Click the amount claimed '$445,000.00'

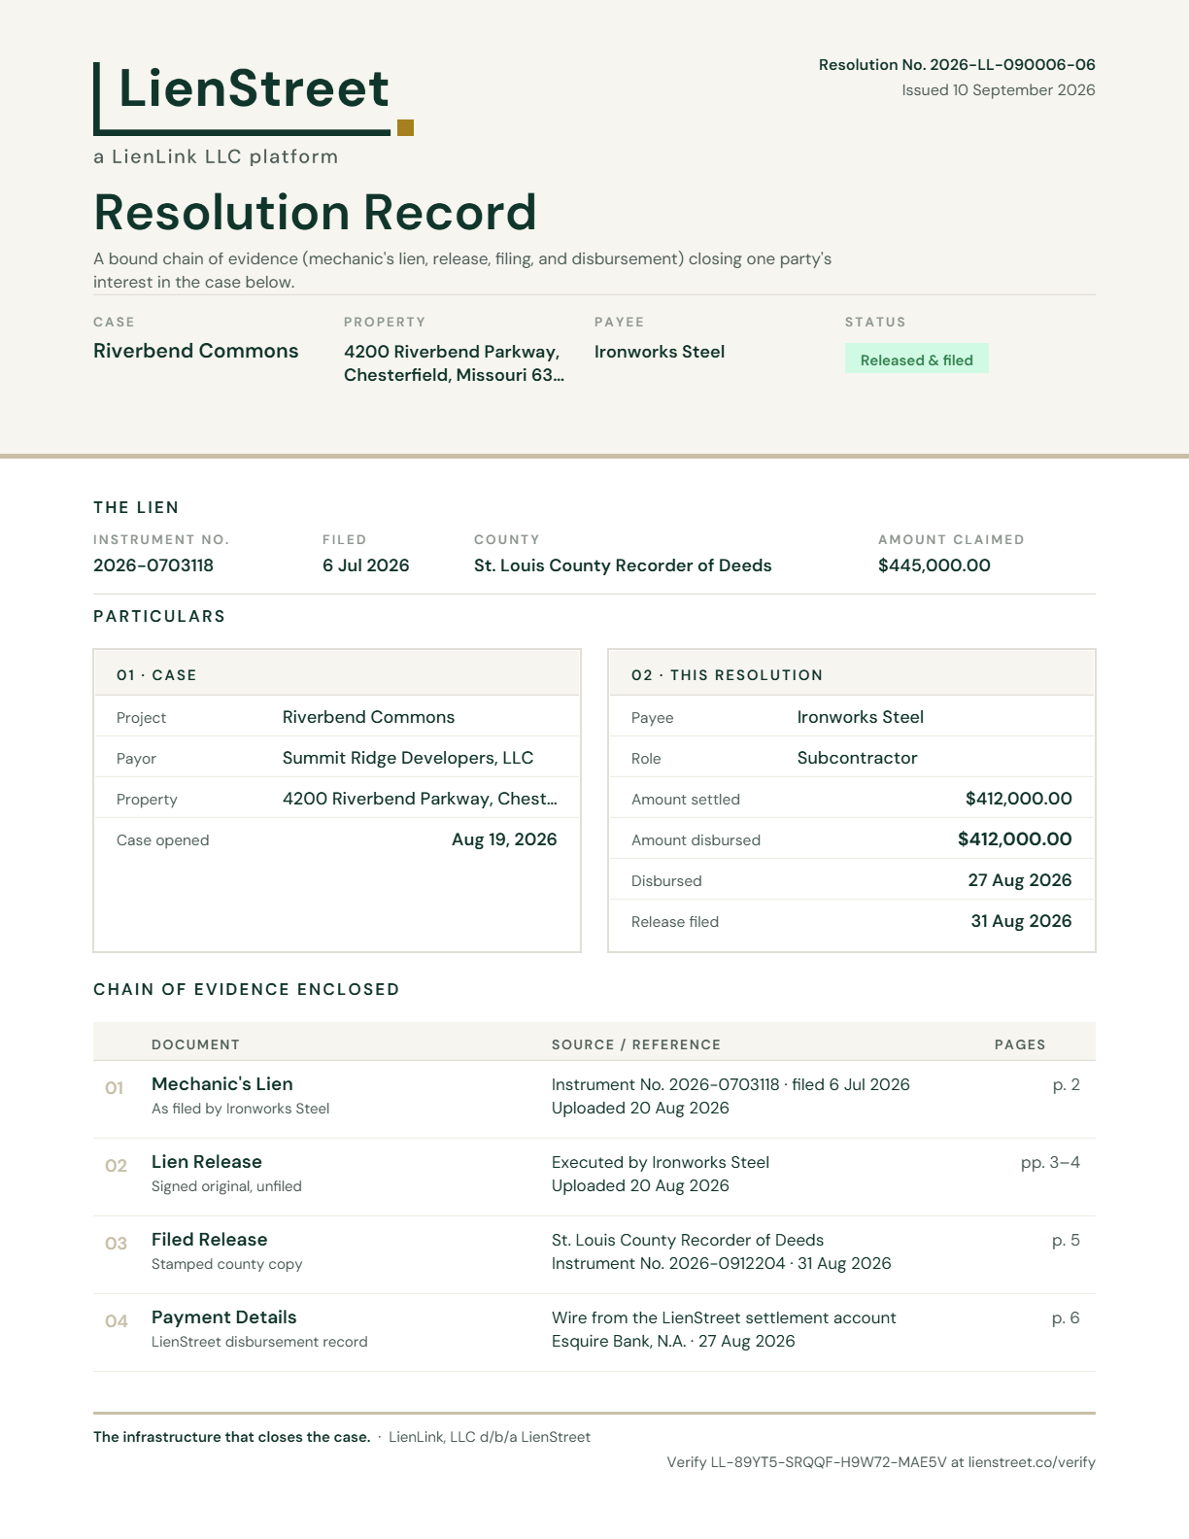point(934,565)
